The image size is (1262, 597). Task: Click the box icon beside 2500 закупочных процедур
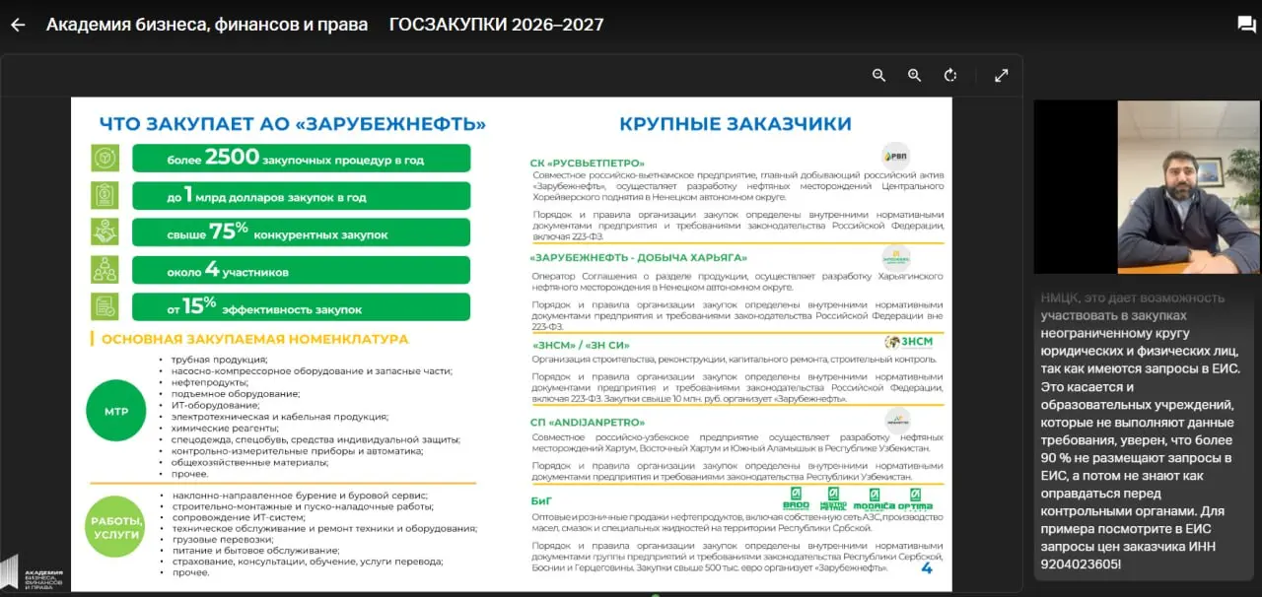coord(105,158)
